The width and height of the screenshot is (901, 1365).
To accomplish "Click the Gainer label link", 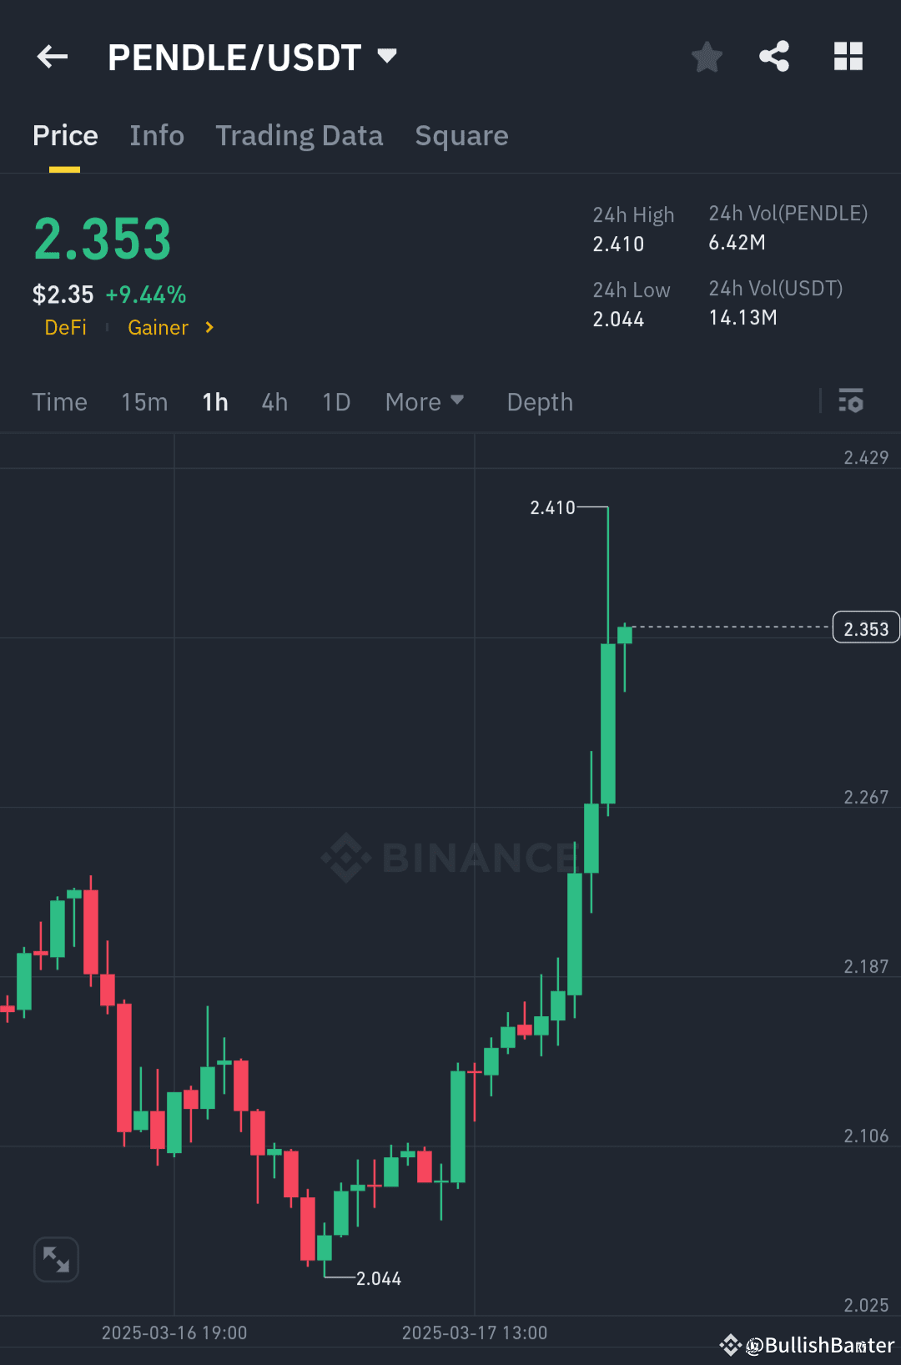I will pos(158,328).
